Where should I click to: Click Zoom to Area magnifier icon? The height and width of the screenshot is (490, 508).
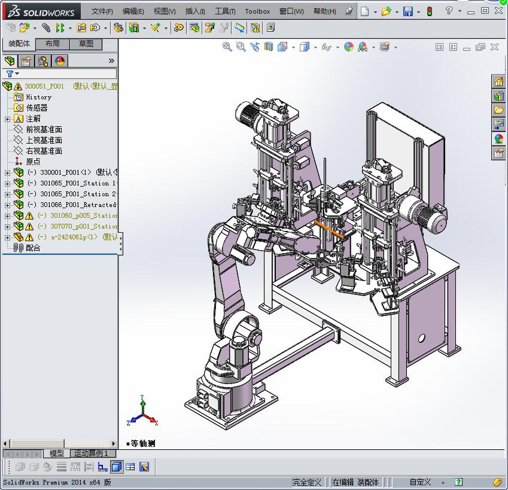coord(241,47)
